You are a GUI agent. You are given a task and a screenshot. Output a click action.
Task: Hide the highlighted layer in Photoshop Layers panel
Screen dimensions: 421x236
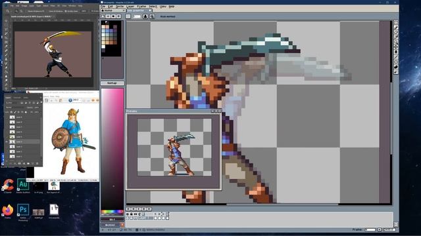coord(7,142)
